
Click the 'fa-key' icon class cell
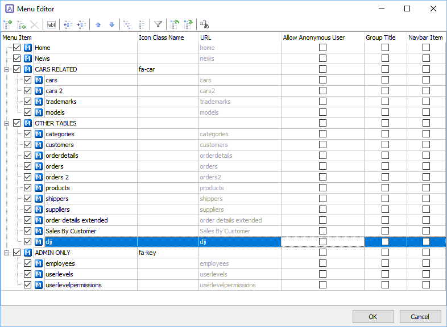tap(168, 253)
